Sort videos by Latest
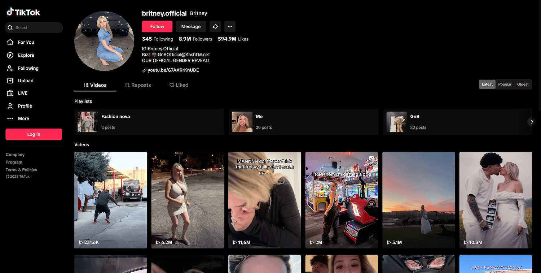 click(487, 84)
